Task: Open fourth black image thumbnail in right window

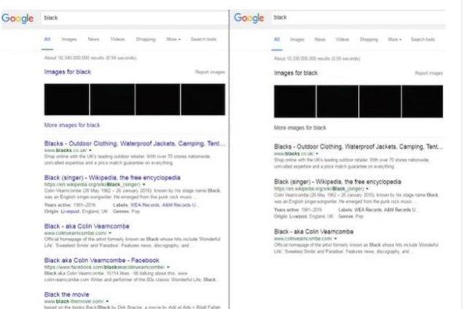Action: pyautogui.click(x=422, y=101)
